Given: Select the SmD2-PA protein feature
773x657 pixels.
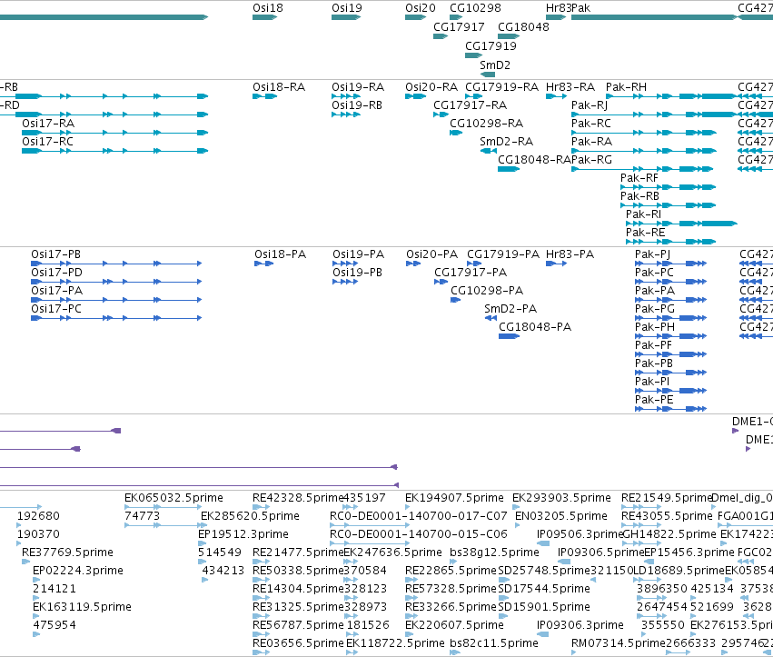Looking at the screenshot, I should (491, 319).
